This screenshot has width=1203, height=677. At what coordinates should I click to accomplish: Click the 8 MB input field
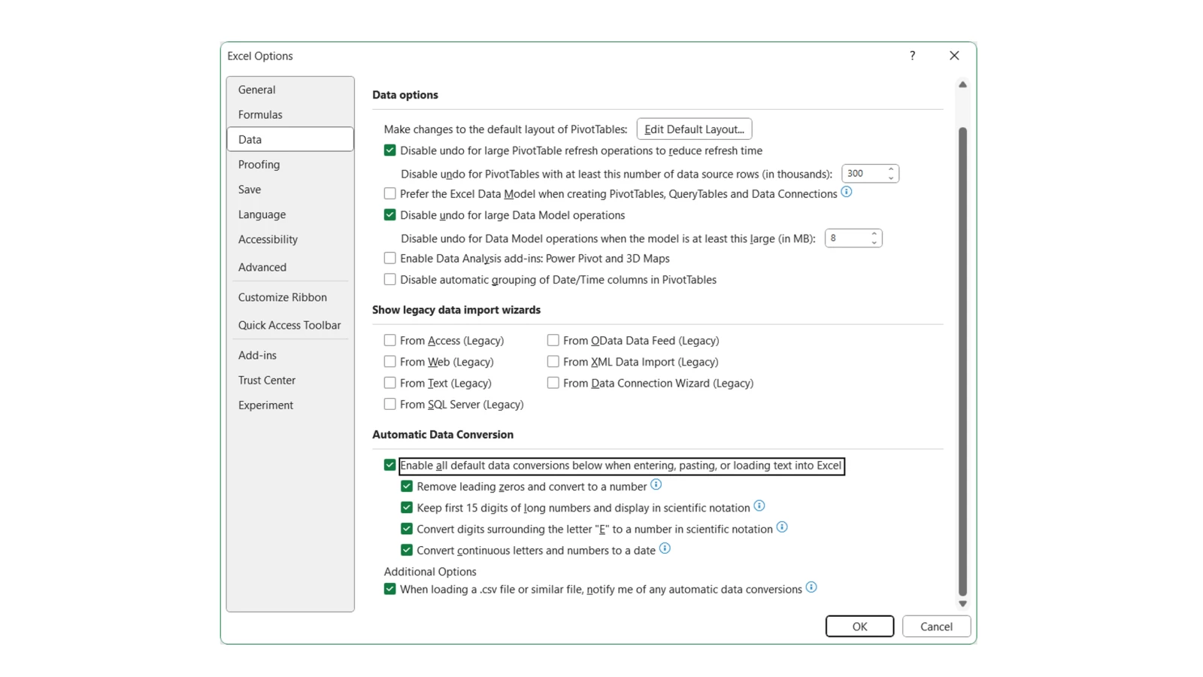point(847,238)
